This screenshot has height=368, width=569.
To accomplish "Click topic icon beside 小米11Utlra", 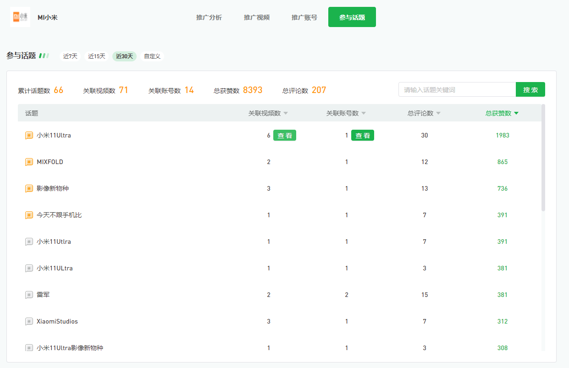I will point(29,242).
